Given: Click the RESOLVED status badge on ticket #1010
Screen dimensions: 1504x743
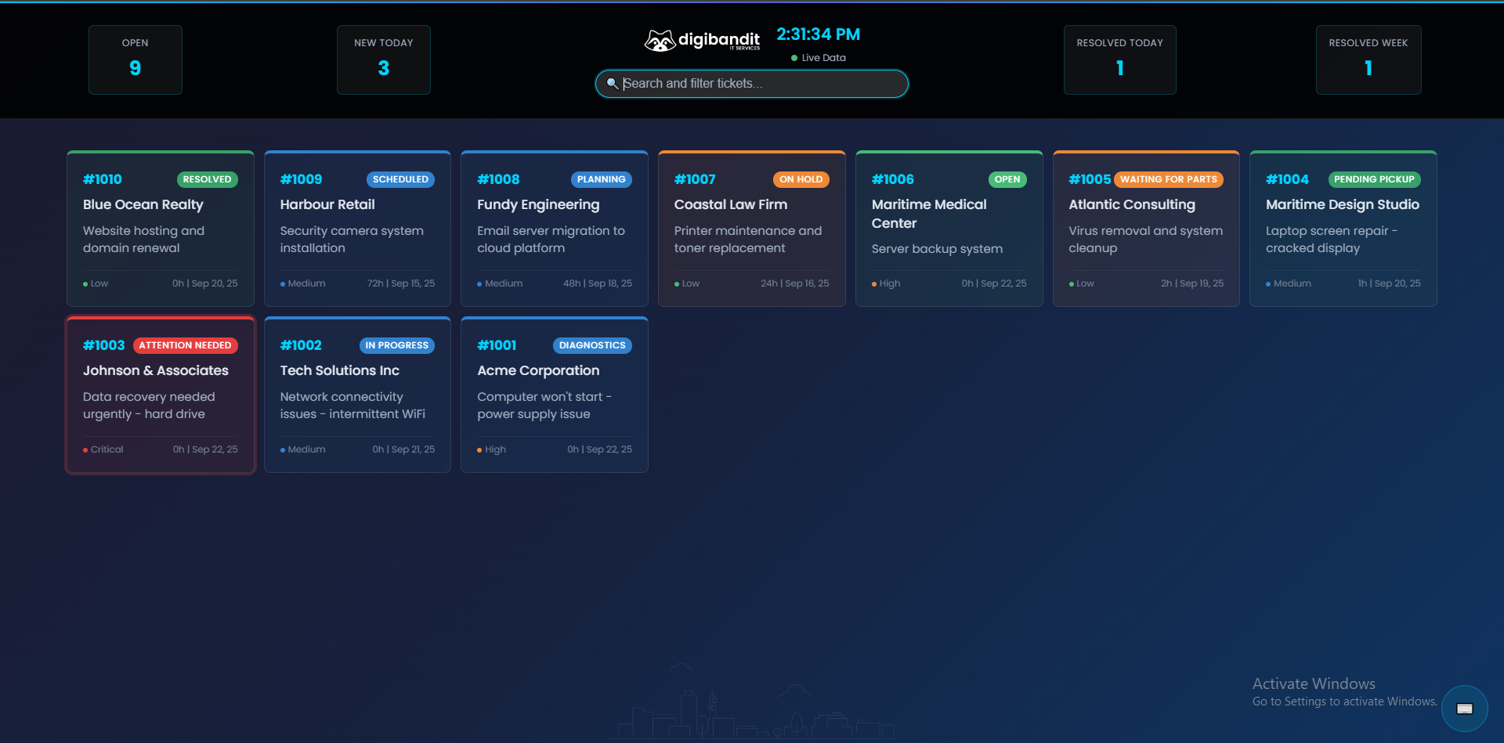Looking at the screenshot, I should [x=207, y=179].
